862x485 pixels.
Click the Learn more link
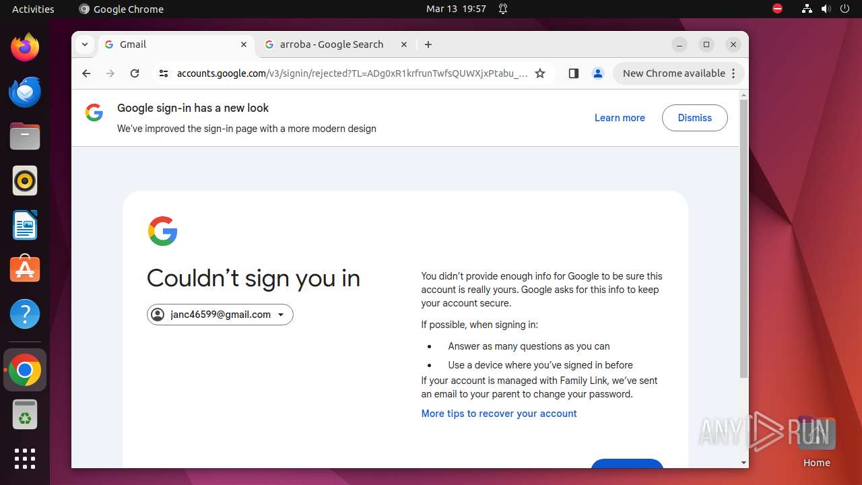click(620, 118)
